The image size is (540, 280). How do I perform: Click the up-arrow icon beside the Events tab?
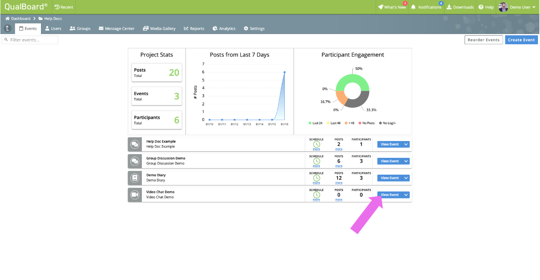point(7,28)
